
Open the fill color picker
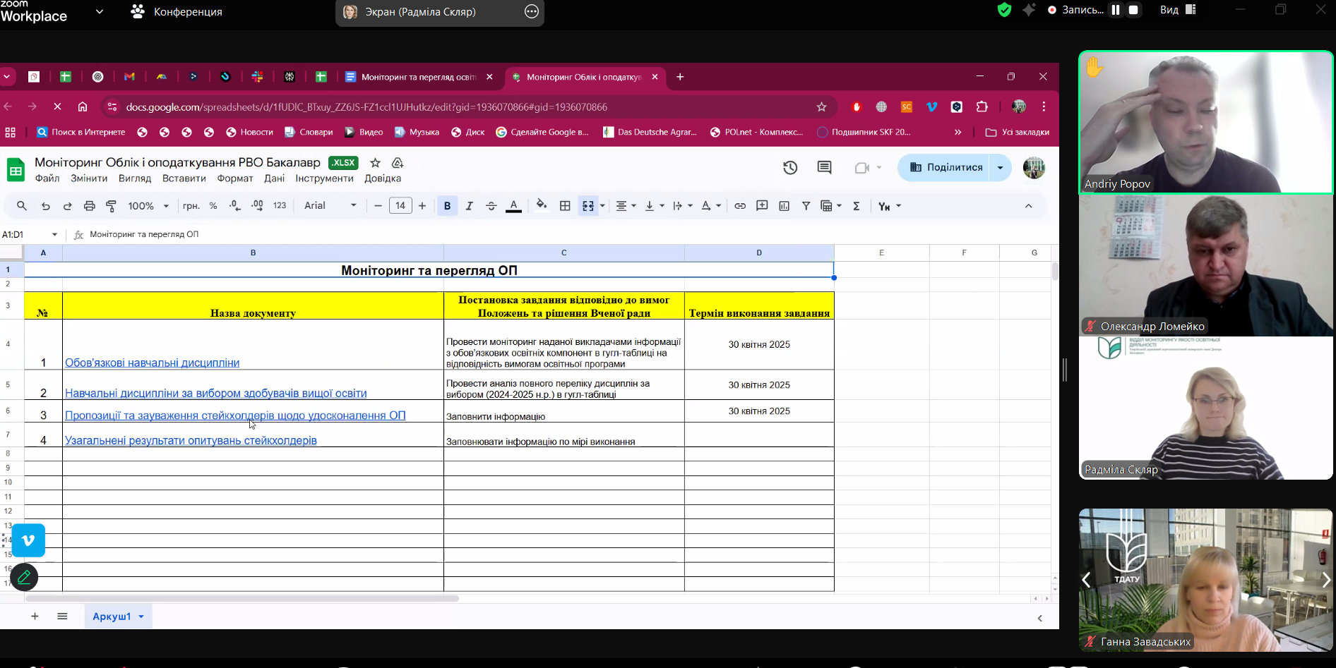(x=541, y=206)
